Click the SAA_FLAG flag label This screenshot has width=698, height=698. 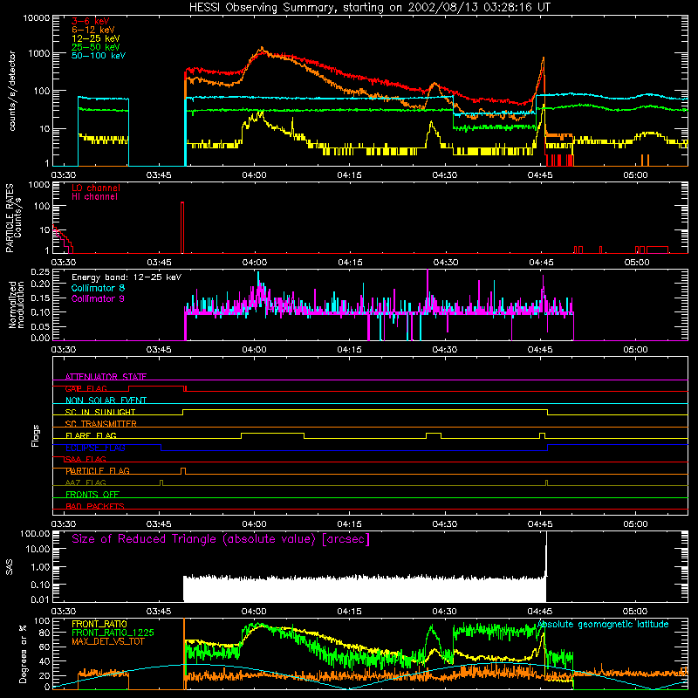86,459
